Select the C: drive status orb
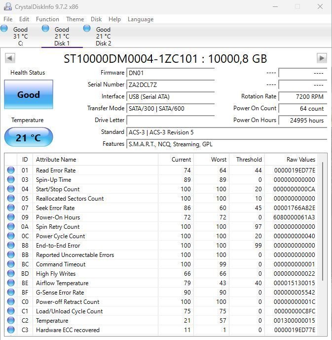 pyautogui.click(x=4, y=29)
